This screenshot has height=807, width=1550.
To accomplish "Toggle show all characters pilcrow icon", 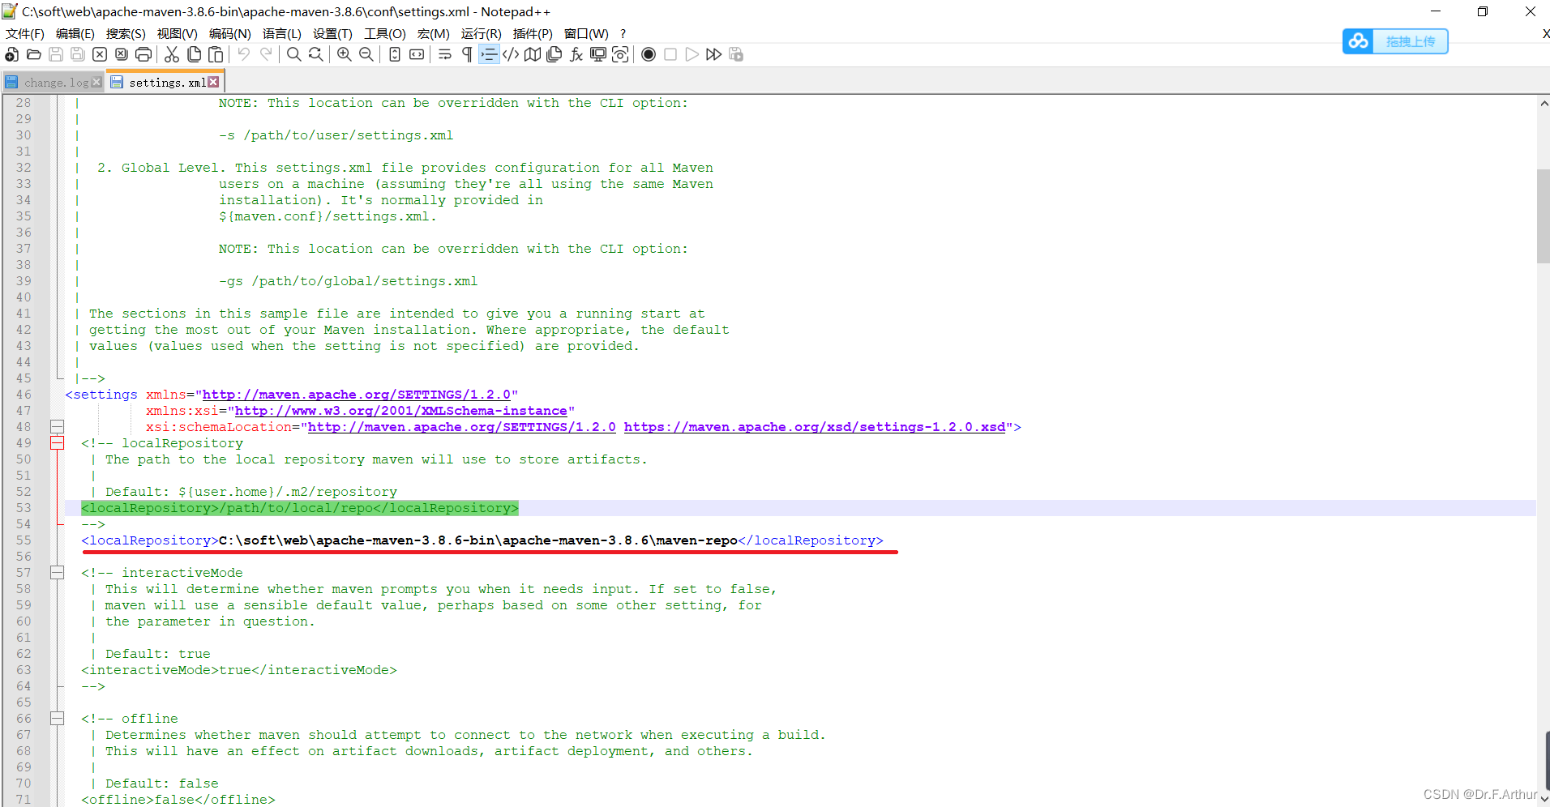I will 467,54.
